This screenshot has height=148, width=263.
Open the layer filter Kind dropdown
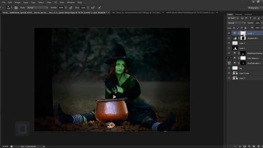[x=233, y=18]
